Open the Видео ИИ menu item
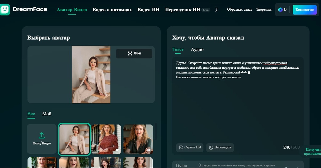Image resolution: width=321 pixels, height=168 pixels. pos(148,10)
